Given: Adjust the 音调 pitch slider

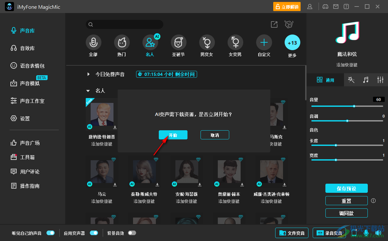Looking at the screenshot, I should tap(347, 121).
